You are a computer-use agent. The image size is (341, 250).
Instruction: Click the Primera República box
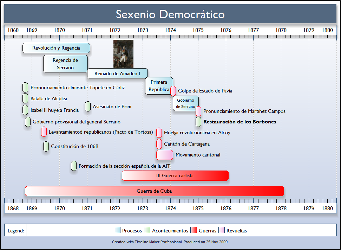click(x=159, y=86)
